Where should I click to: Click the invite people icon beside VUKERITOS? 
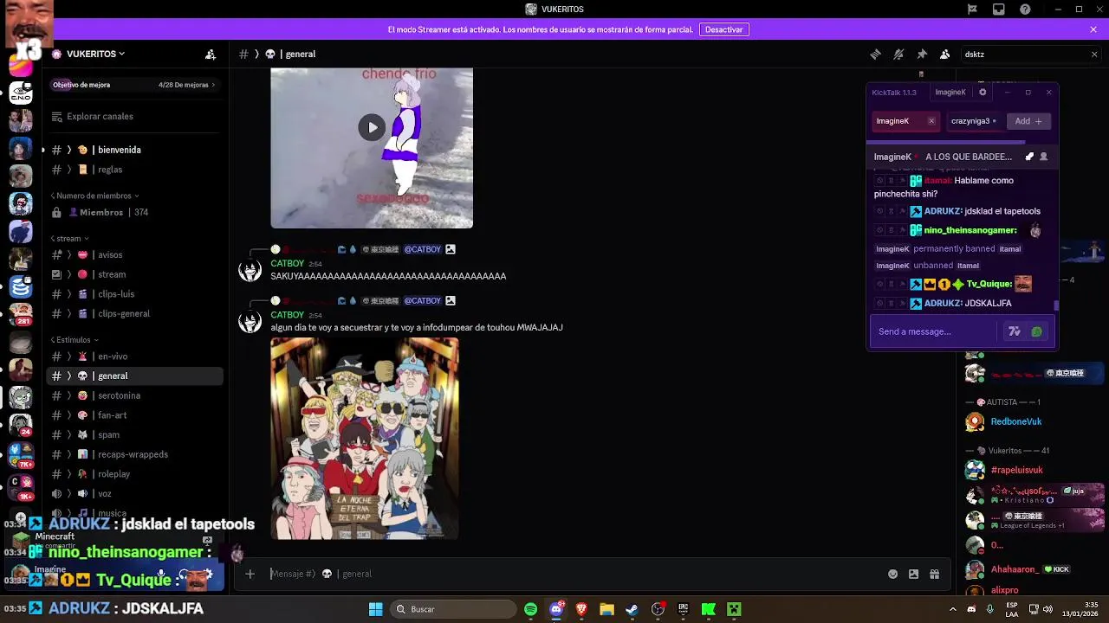211,54
